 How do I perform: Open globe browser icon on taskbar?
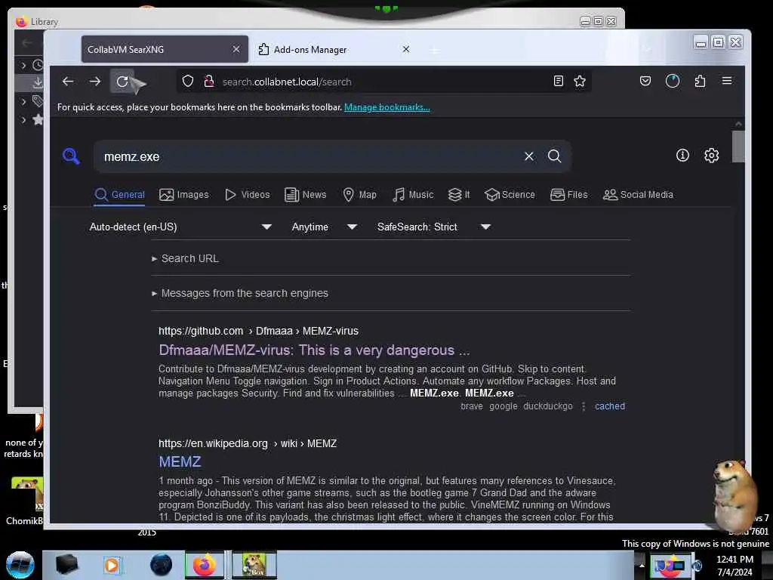pyautogui.click(x=161, y=565)
